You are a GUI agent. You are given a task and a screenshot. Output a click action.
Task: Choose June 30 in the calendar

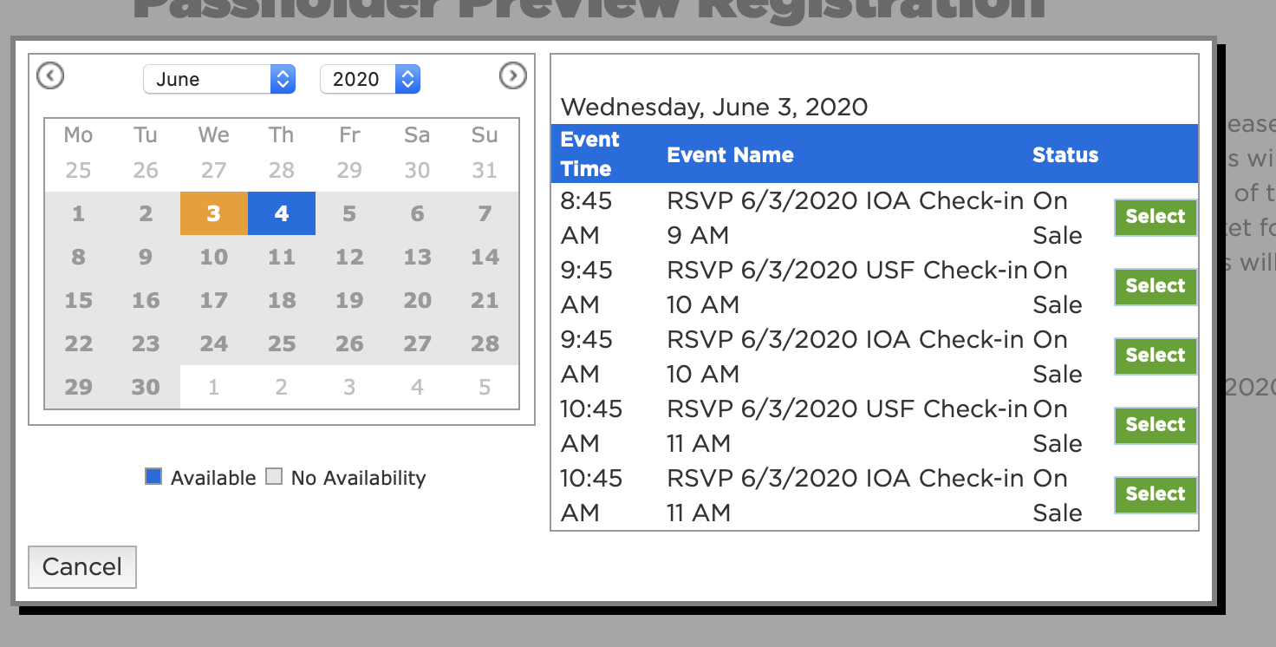[x=146, y=387]
